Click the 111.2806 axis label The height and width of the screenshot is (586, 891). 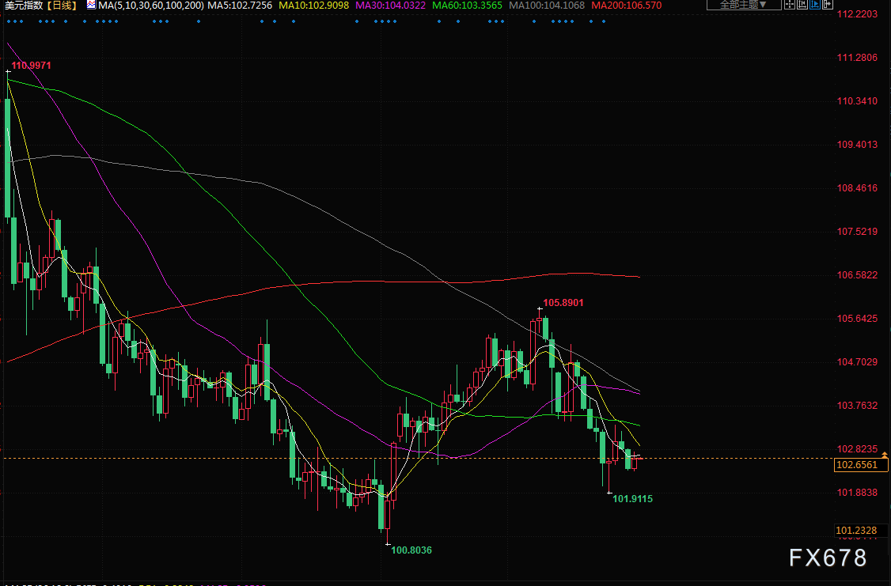(857, 58)
